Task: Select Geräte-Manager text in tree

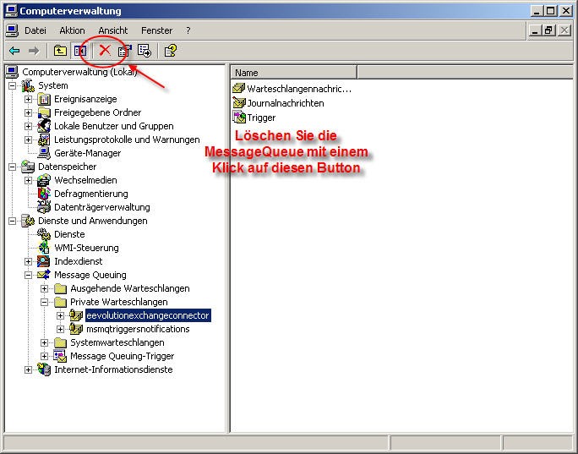Action: pyautogui.click(x=87, y=153)
